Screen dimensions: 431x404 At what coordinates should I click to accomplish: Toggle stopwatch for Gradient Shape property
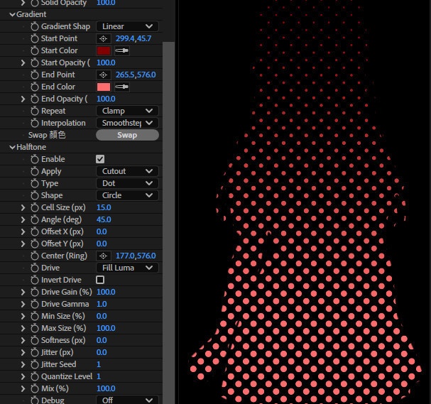(x=35, y=27)
